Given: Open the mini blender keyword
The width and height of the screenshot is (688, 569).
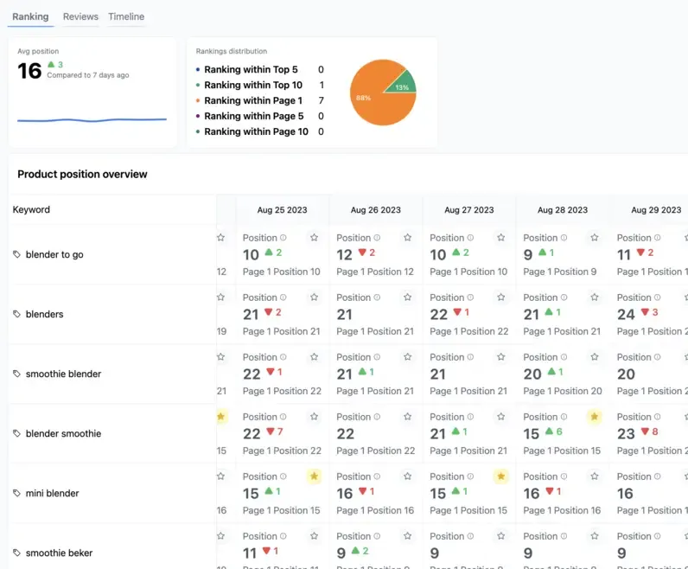Looking at the screenshot, I should 52,494.
